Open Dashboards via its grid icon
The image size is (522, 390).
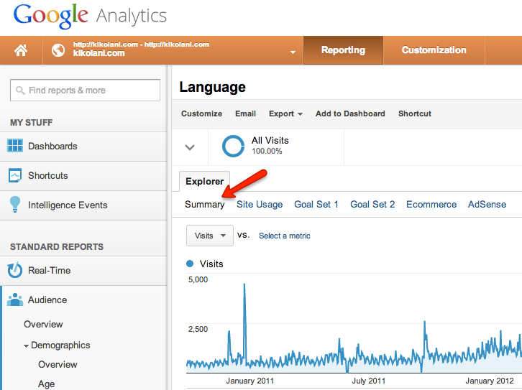15,146
